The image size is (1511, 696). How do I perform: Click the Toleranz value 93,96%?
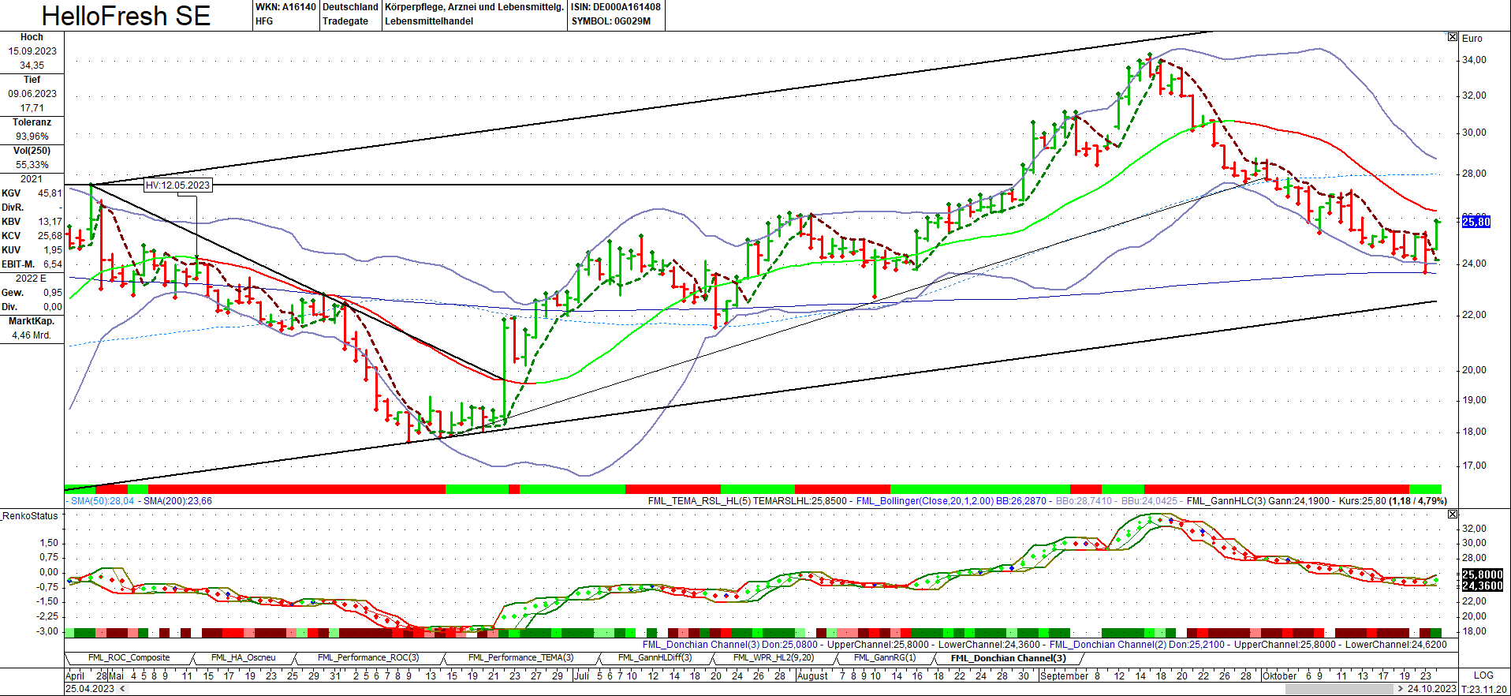click(32, 137)
